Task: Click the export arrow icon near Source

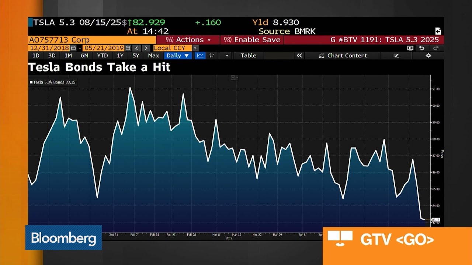Action: click(x=438, y=31)
